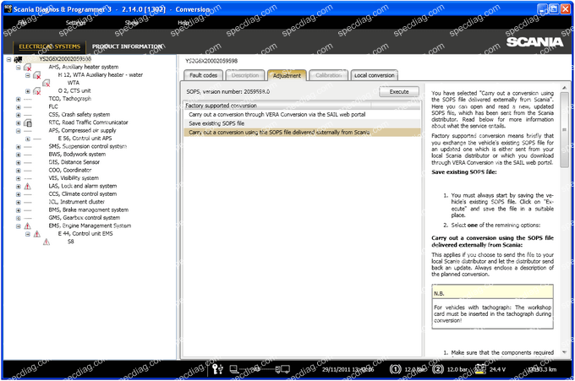Expand the CSS, Crash safety system node
575x381 pixels.
[x=19, y=115]
